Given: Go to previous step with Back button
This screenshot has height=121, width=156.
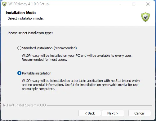Looking at the screenshot, I should point(90,113).
